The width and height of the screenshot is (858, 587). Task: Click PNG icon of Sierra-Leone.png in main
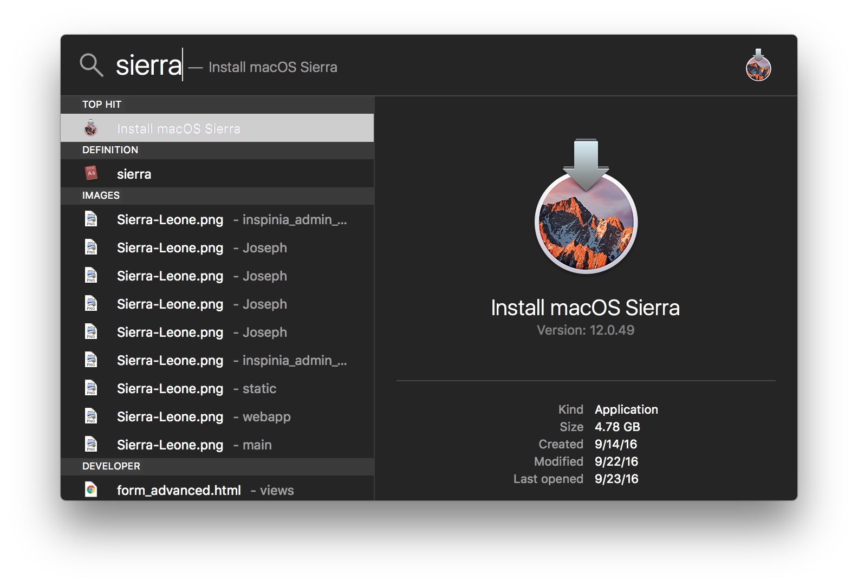click(91, 445)
